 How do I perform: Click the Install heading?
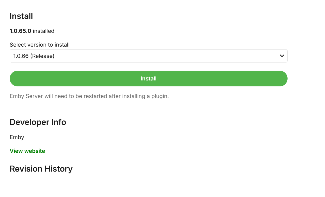point(21,16)
